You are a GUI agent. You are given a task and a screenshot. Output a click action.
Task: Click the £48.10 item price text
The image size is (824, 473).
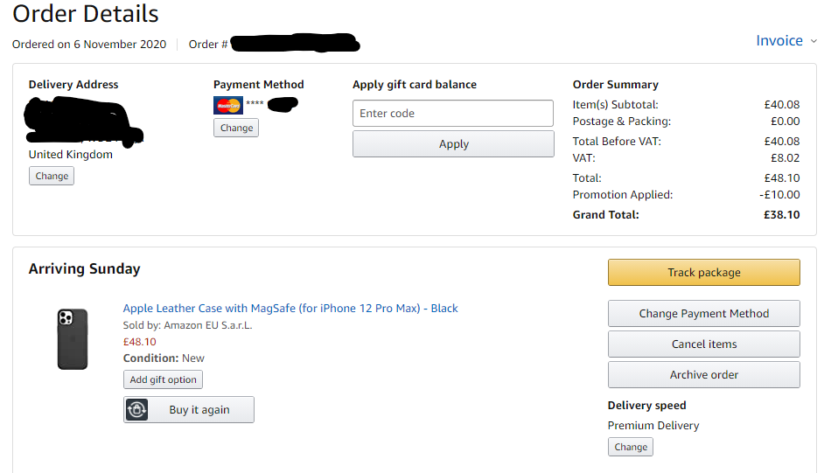[139, 342]
